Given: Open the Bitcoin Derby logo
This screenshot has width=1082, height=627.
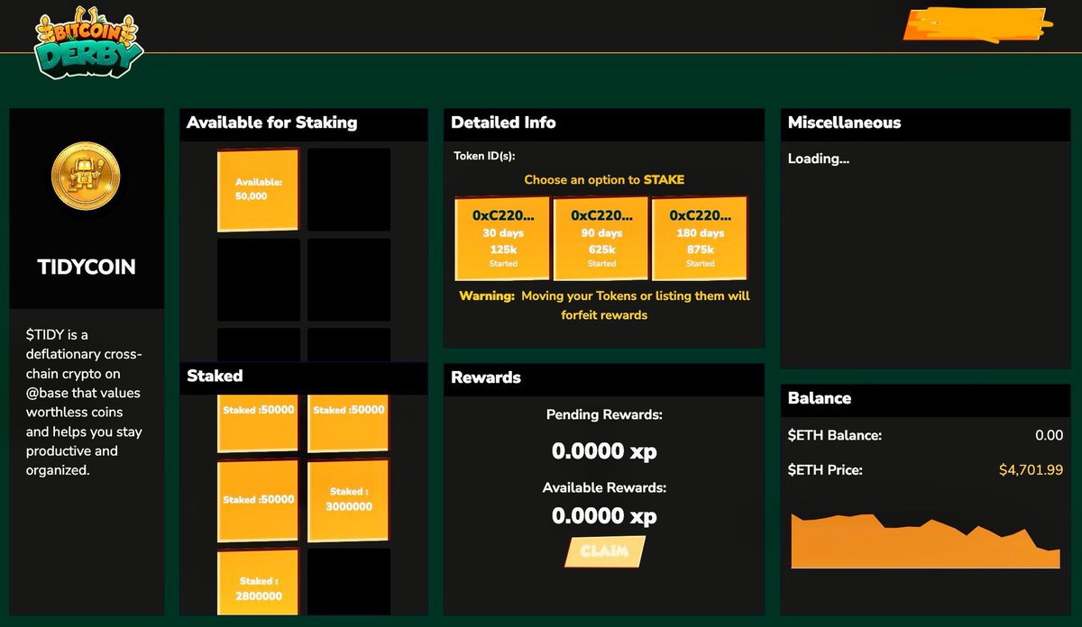Looking at the screenshot, I should pyautogui.click(x=88, y=44).
